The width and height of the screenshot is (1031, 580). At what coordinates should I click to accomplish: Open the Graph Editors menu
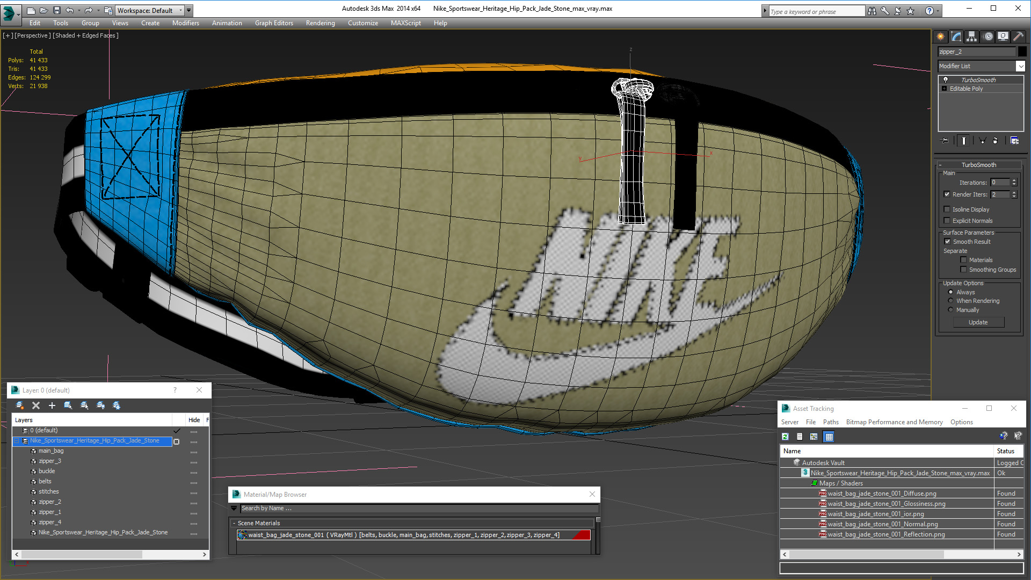point(274,23)
